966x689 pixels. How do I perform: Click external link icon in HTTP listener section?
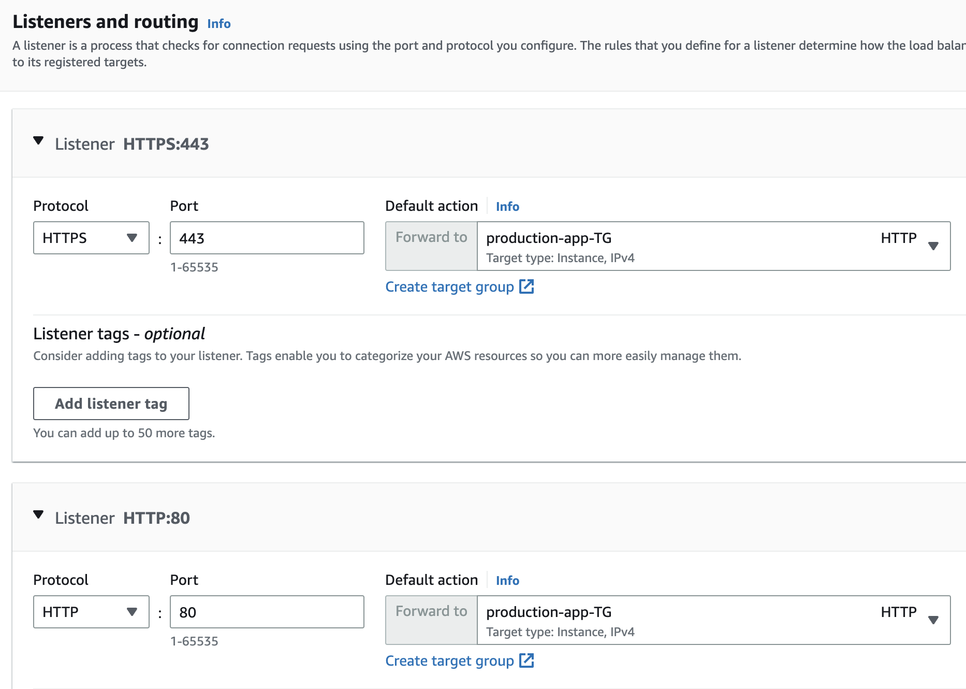click(526, 661)
